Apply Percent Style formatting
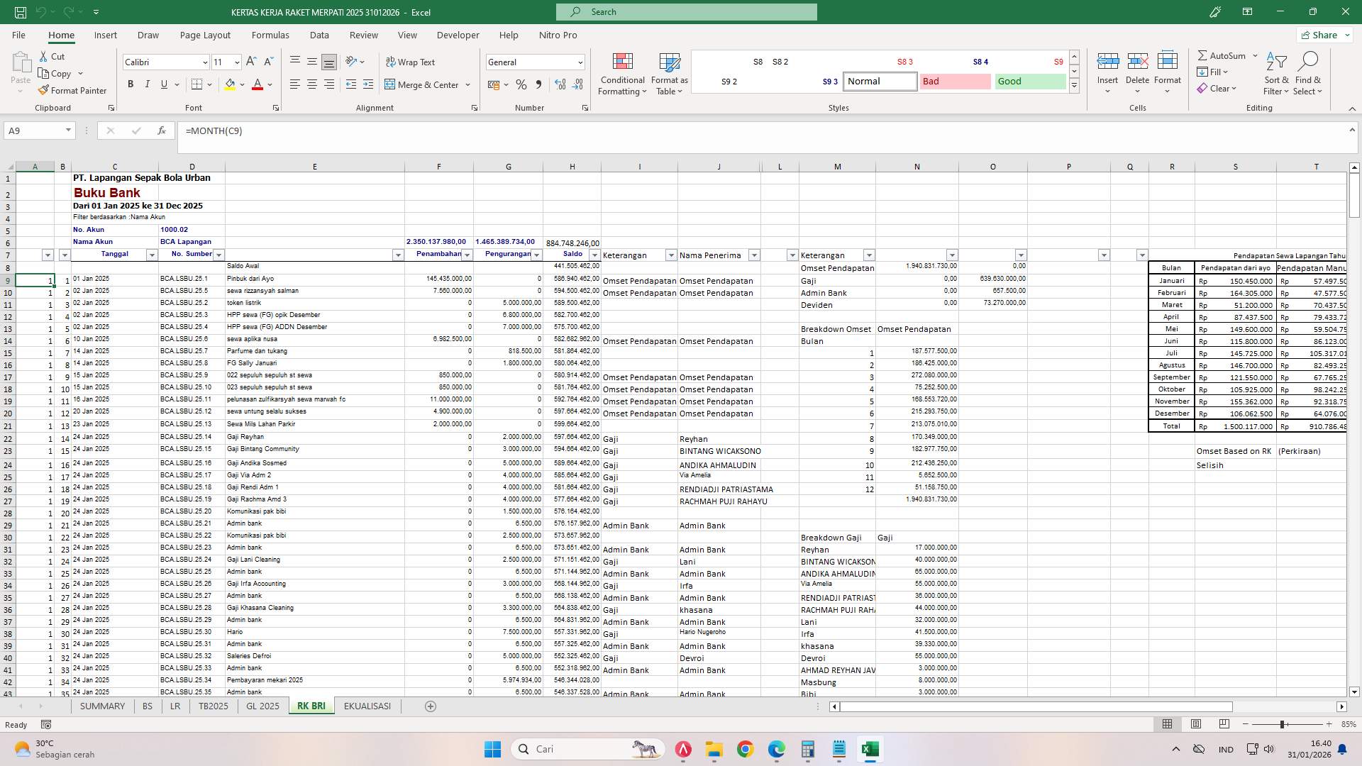Image resolution: width=1362 pixels, height=766 pixels. point(521,84)
